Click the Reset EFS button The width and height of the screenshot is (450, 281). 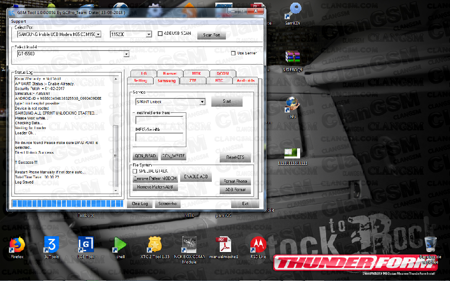(235, 157)
